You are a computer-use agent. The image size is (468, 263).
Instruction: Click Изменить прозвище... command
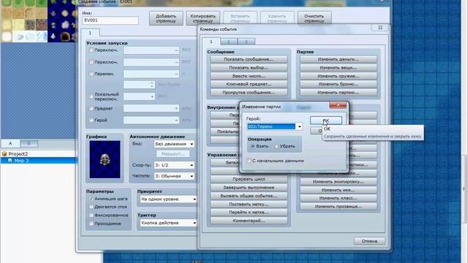(338, 206)
